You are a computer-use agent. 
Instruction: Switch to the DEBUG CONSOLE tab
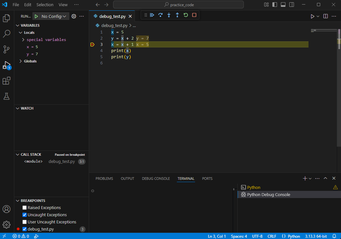[x=156, y=179]
